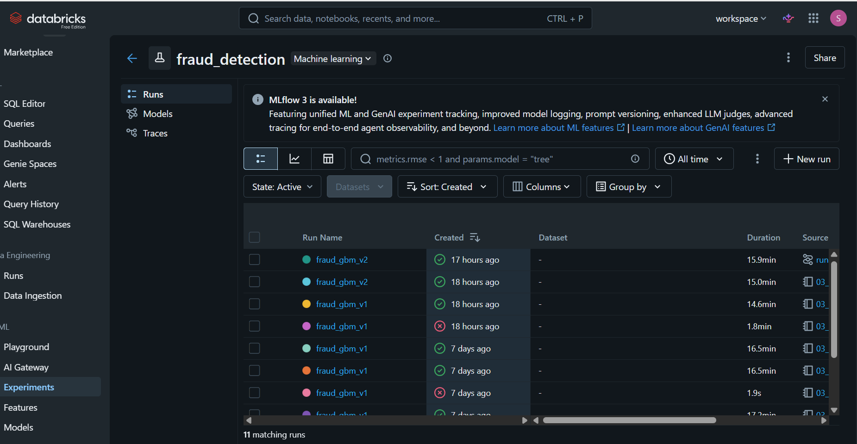
Task: Check the fraud_gbm_v2 run from 17 hours ago
Action: [x=254, y=259]
